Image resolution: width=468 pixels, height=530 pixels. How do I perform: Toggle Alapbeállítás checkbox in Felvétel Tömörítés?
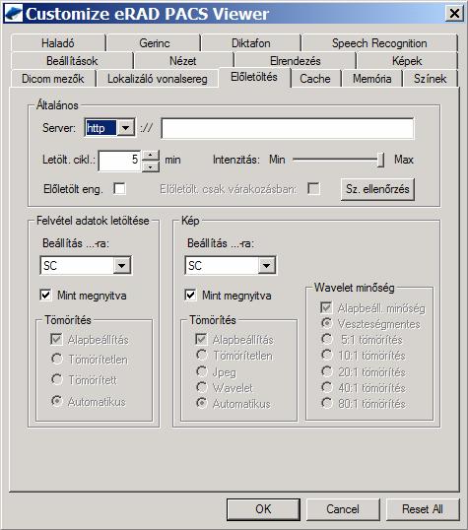pyautogui.click(x=56, y=339)
